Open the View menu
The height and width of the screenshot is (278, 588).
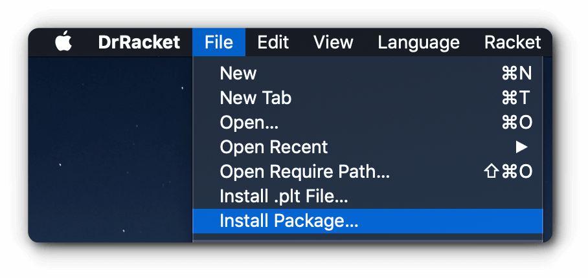(x=333, y=43)
